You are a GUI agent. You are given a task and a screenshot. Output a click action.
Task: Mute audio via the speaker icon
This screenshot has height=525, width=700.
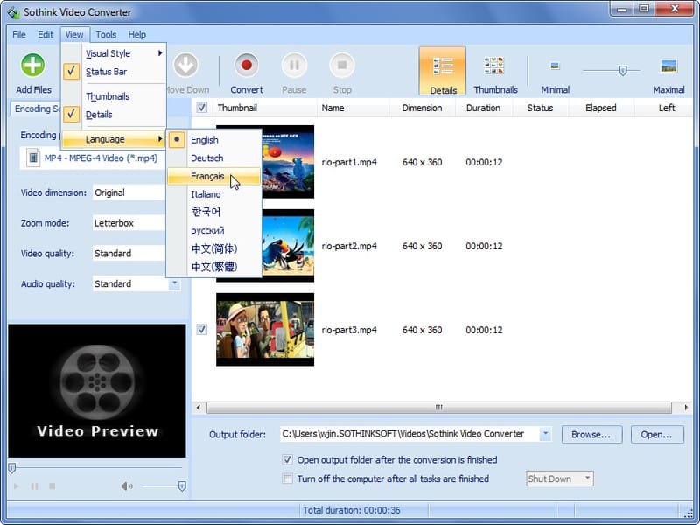(x=127, y=486)
